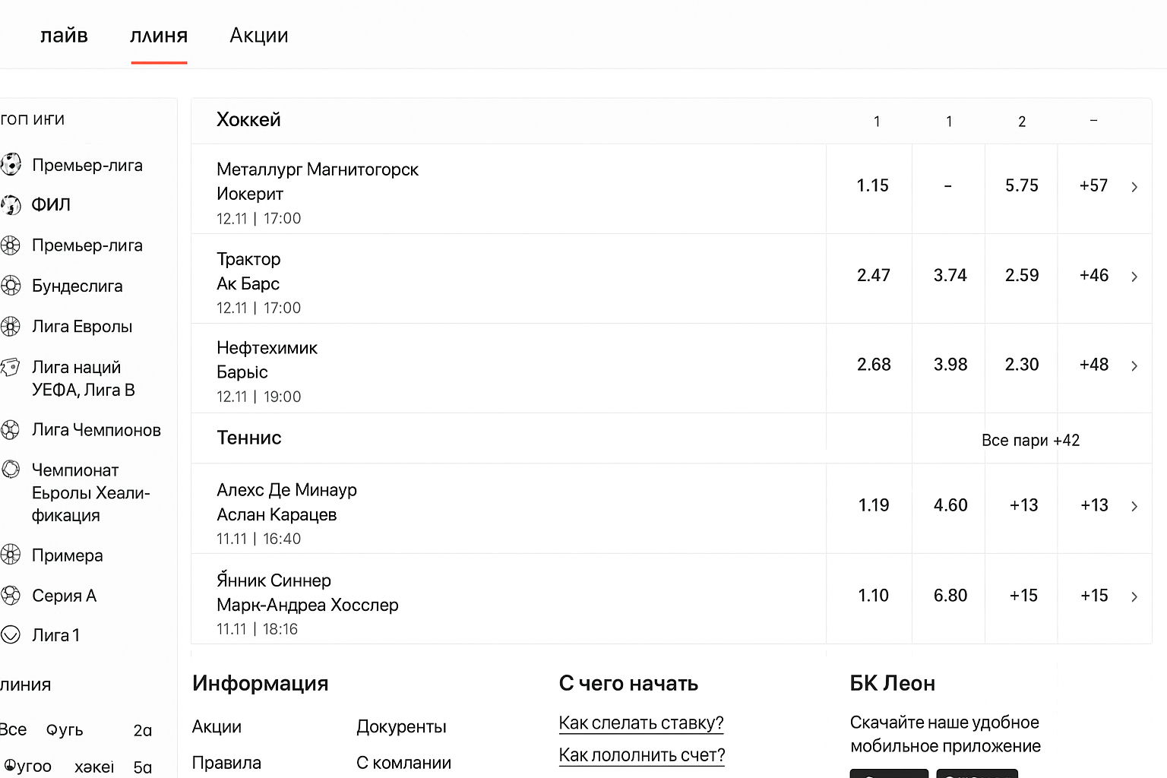Open Янник Синнер match details chevron

1134,597
